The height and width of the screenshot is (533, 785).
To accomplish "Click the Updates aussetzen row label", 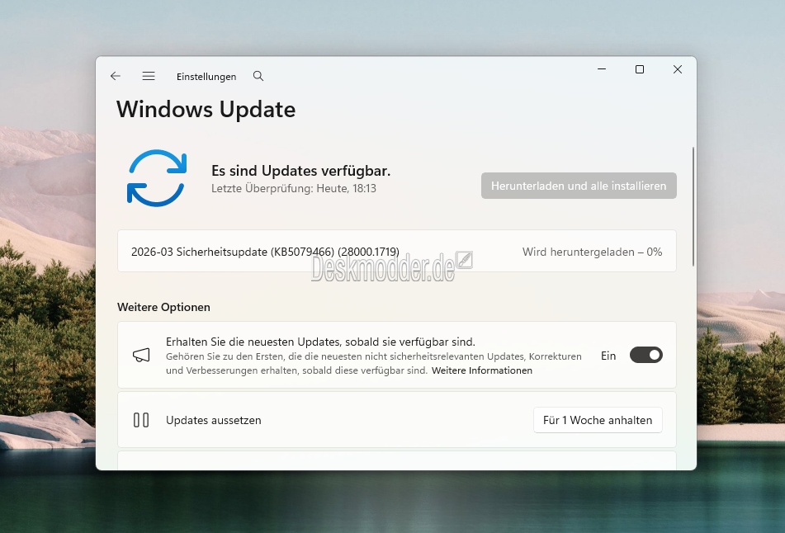I will click(214, 420).
